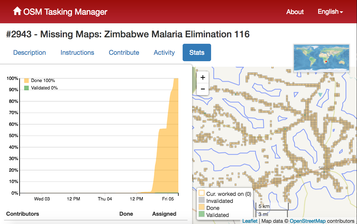Open the OpenStreetMap contributors link
The image size is (357, 224).
point(308,221)
